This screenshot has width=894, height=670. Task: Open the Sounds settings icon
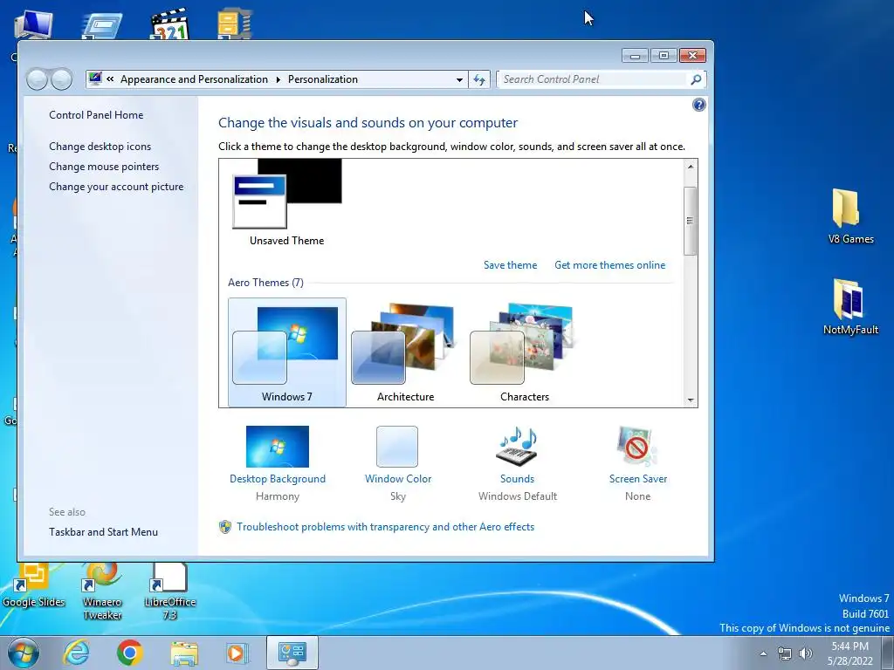coord(517,447)
